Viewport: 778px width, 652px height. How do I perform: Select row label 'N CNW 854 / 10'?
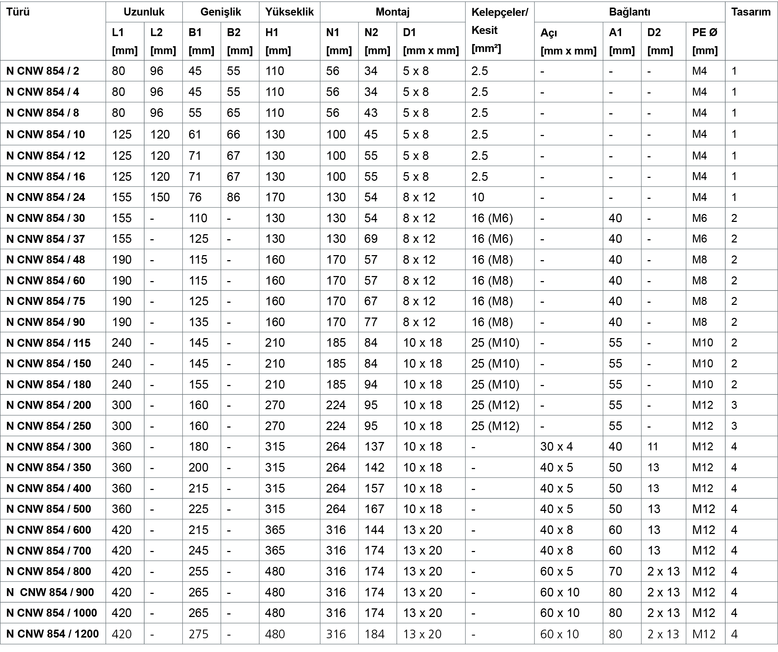[45, 134]
